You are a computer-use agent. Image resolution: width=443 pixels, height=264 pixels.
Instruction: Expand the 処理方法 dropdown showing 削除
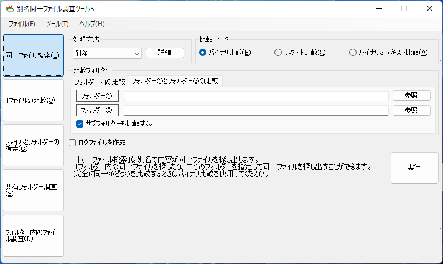[107, 53]
